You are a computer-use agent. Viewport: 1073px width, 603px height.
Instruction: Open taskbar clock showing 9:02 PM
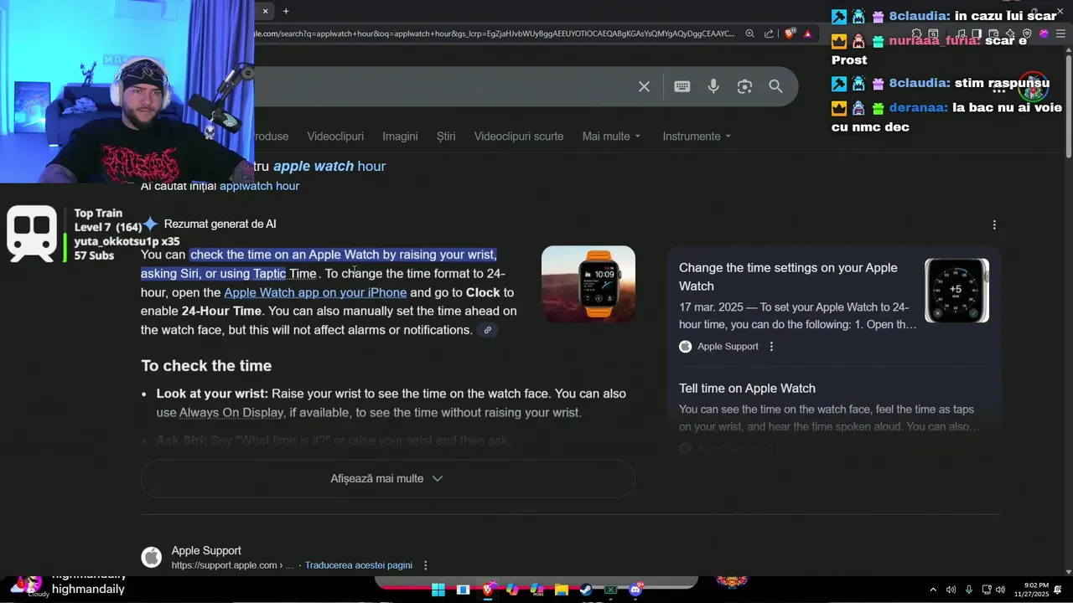coord(1036,590)
